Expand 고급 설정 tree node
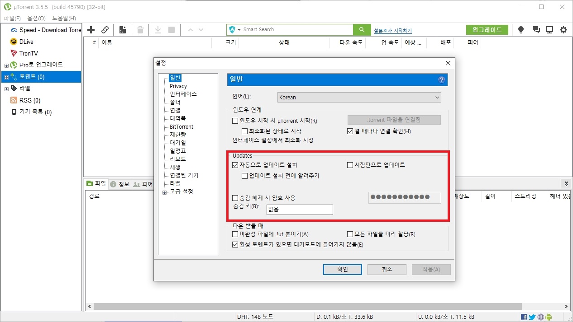The height and width of the screenshot is (322, 573). (x=164, y=192)
